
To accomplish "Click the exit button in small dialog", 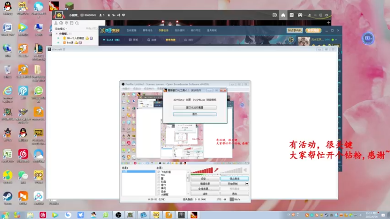I will point(195,114).
